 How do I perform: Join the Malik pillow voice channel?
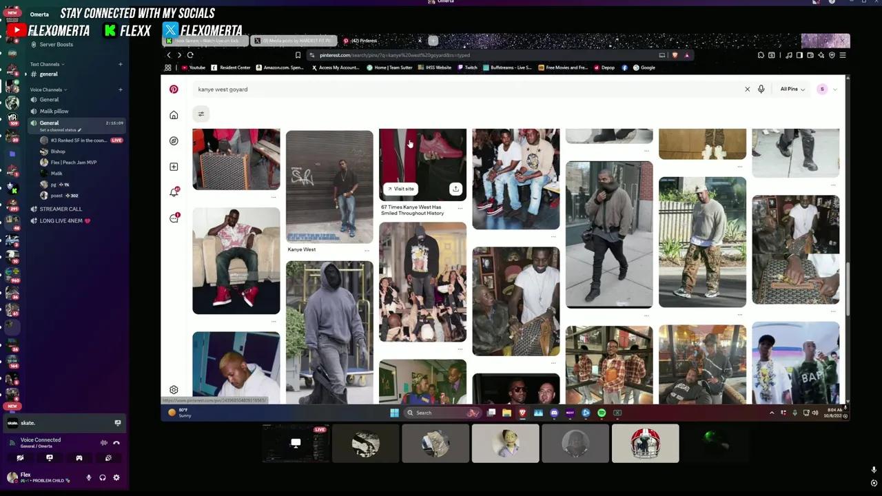pyautogui.click(x=54, y=111)
